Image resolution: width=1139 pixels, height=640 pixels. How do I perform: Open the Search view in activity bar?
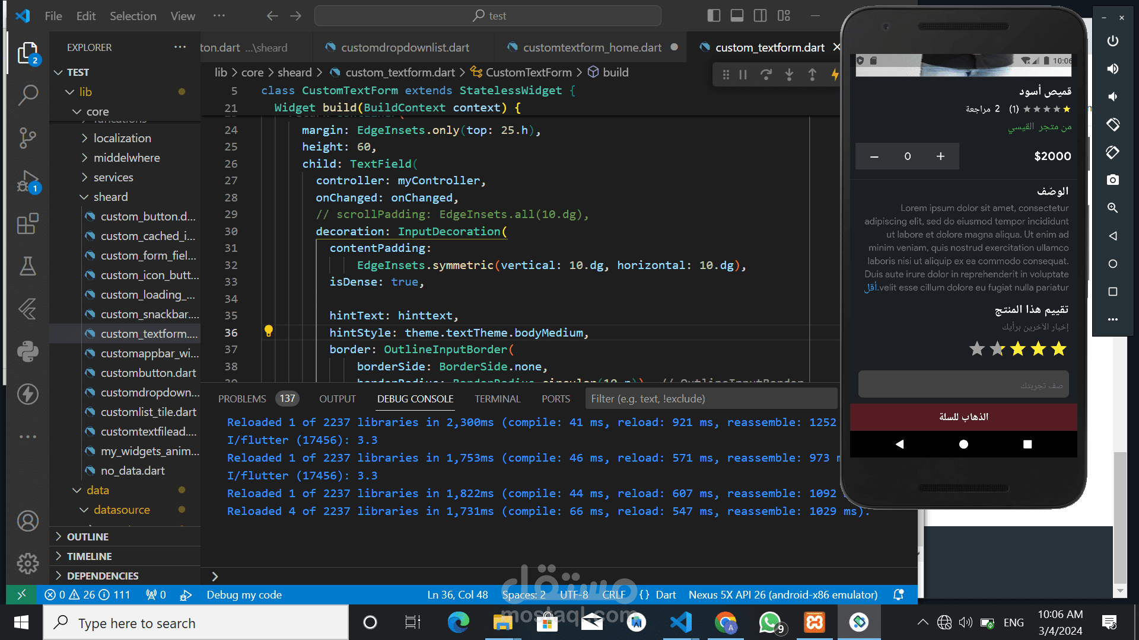[x=27, y=95]
